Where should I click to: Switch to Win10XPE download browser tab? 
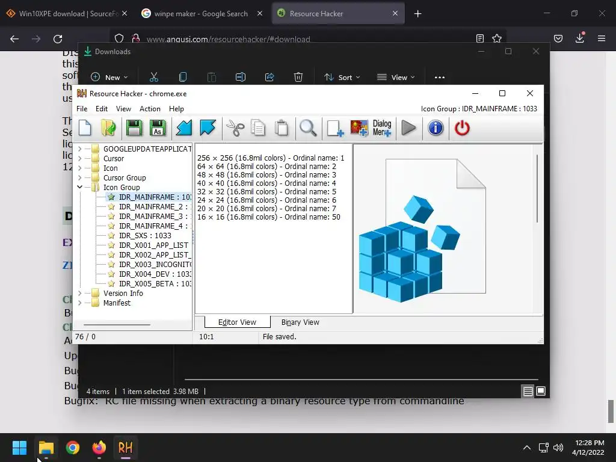coord(67,14)
